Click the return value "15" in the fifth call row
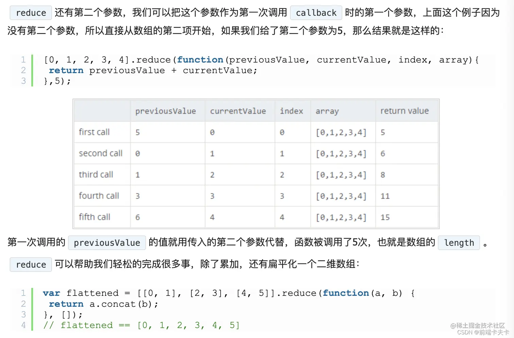Screen dimensions: 514x338 tap(385, 217)
